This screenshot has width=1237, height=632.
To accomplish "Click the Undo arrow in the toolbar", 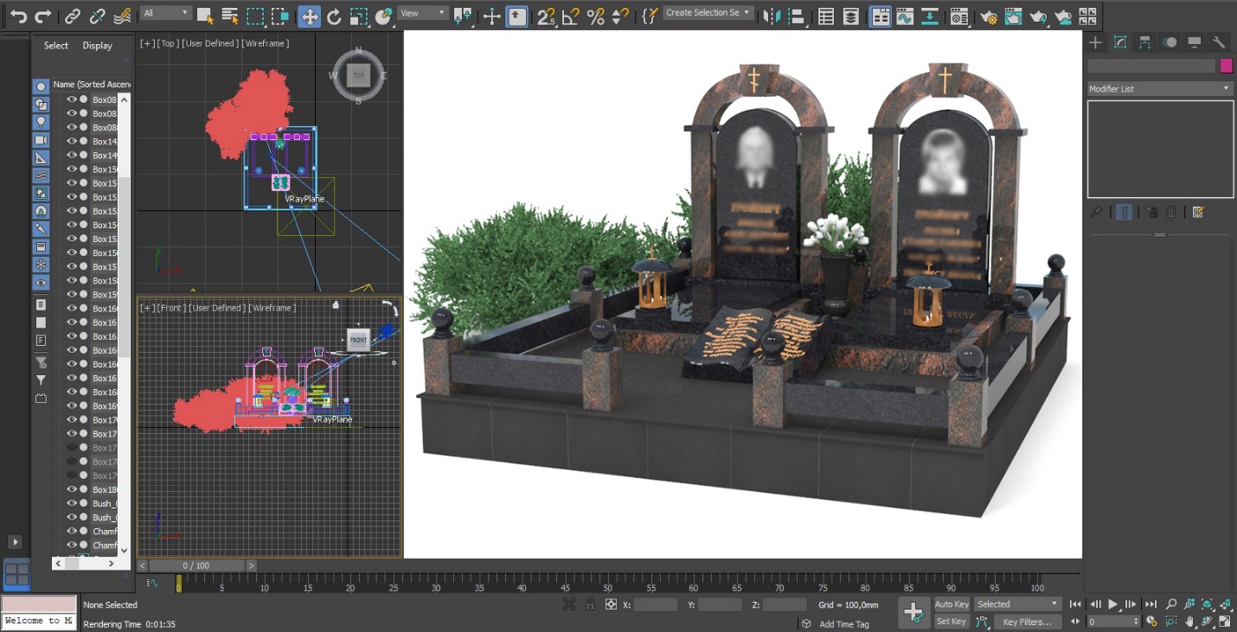I will (x=18, y=16).
